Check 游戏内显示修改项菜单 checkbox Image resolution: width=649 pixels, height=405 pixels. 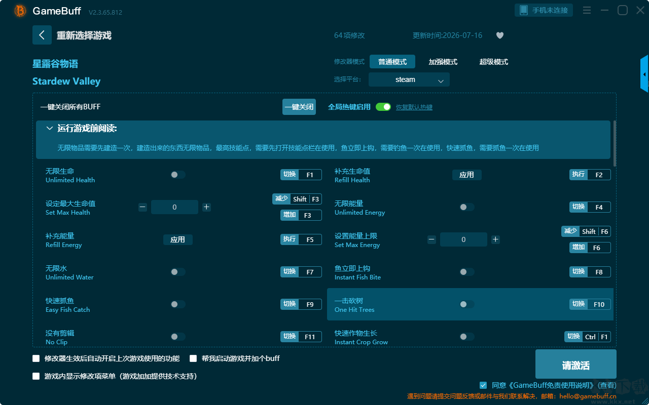(36, 376)
